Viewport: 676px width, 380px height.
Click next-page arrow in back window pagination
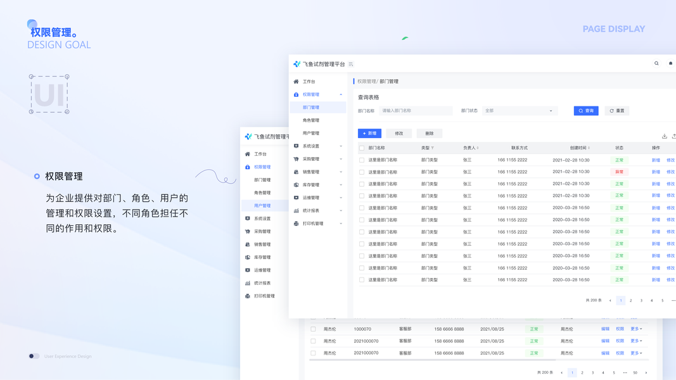click(646, 372)
